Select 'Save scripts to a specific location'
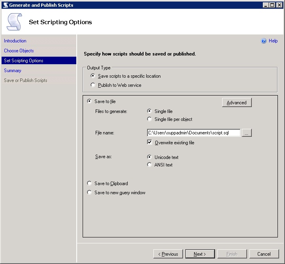The image size is (285, 264). 93,76
